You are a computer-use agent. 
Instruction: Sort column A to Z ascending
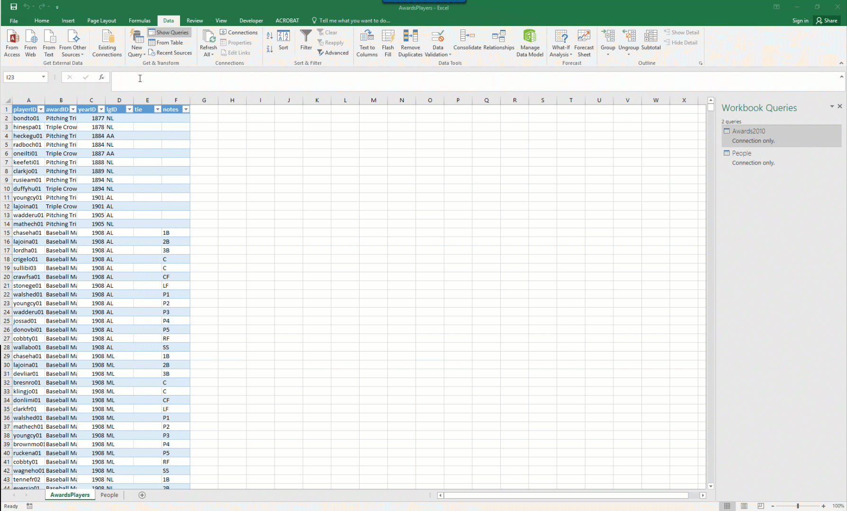[270, 35]
